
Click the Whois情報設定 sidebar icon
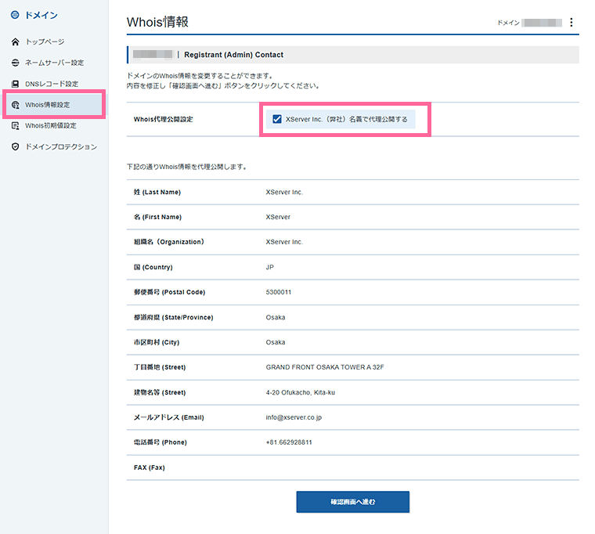[15, 105]
